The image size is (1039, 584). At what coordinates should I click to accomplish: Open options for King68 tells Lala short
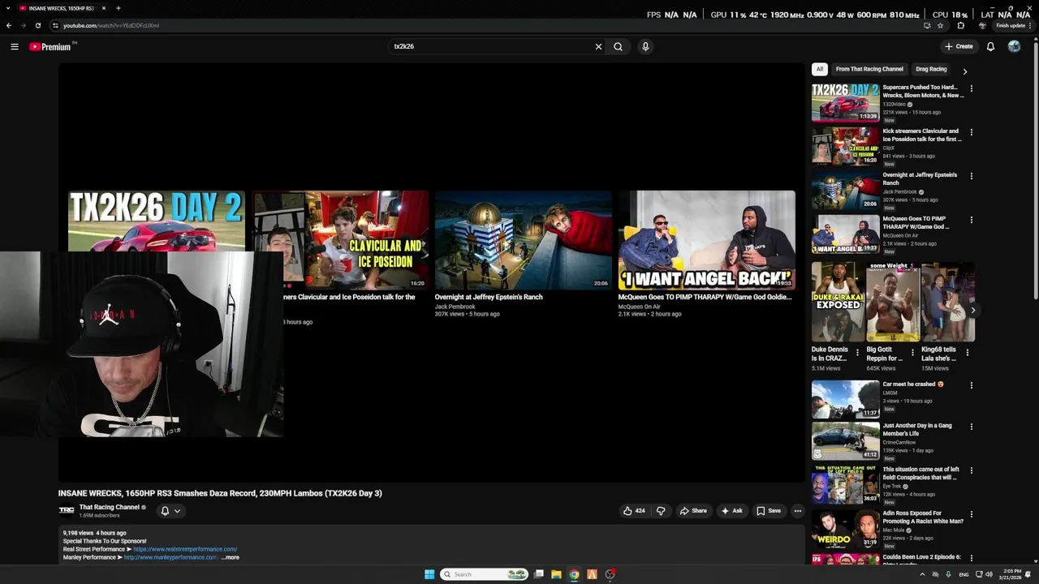[x=967, y=353]
